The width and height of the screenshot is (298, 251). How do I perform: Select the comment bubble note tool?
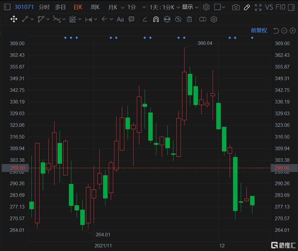(131, 19)
